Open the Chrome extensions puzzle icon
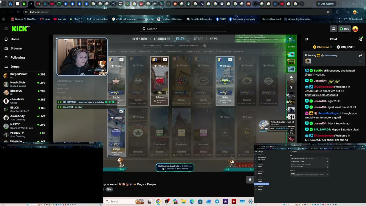The width and height of the screenshot is (366, 206). [338, 12]
